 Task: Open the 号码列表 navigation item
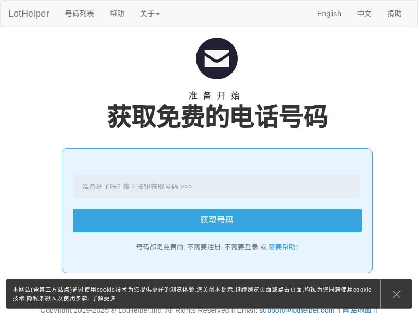79,14
